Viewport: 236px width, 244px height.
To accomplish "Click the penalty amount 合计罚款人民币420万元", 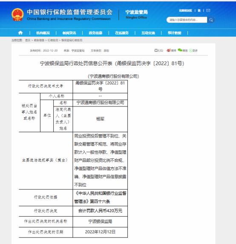I will pyautogui.click(x=100, y=211).
